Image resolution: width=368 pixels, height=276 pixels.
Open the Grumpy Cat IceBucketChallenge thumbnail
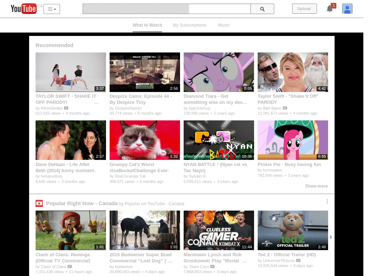(145, 140)
